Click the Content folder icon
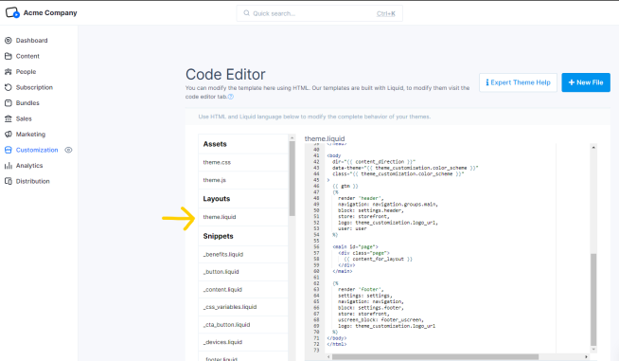 pos(9,56)
